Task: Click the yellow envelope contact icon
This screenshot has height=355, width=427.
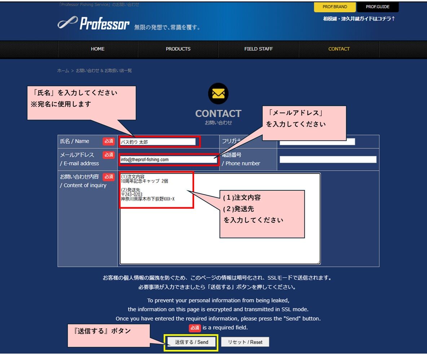Action: (218, 94)
